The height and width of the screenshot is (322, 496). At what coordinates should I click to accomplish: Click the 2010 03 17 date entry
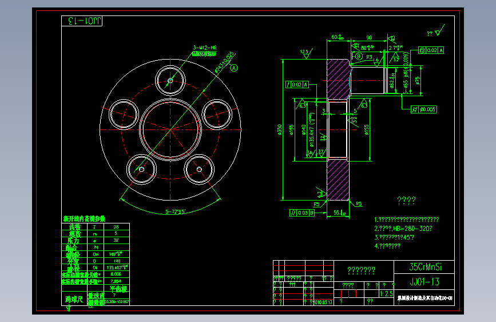pos(323,303)
